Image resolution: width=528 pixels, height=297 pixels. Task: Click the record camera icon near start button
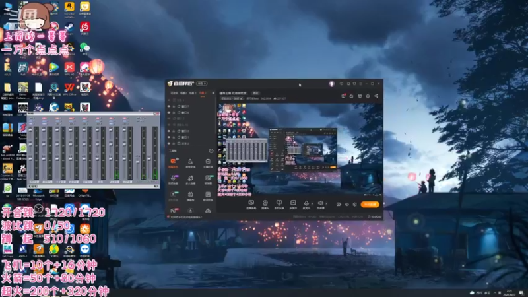(339, 205)
